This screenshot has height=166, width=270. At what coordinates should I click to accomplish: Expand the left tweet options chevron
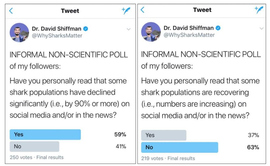129,29
